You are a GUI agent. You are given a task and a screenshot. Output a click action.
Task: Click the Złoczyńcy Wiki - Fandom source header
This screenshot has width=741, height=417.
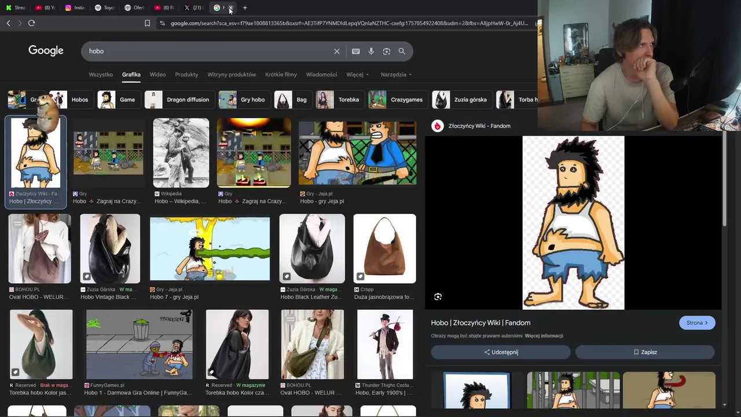tap(479, 126)
